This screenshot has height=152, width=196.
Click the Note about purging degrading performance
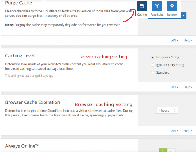63,25
